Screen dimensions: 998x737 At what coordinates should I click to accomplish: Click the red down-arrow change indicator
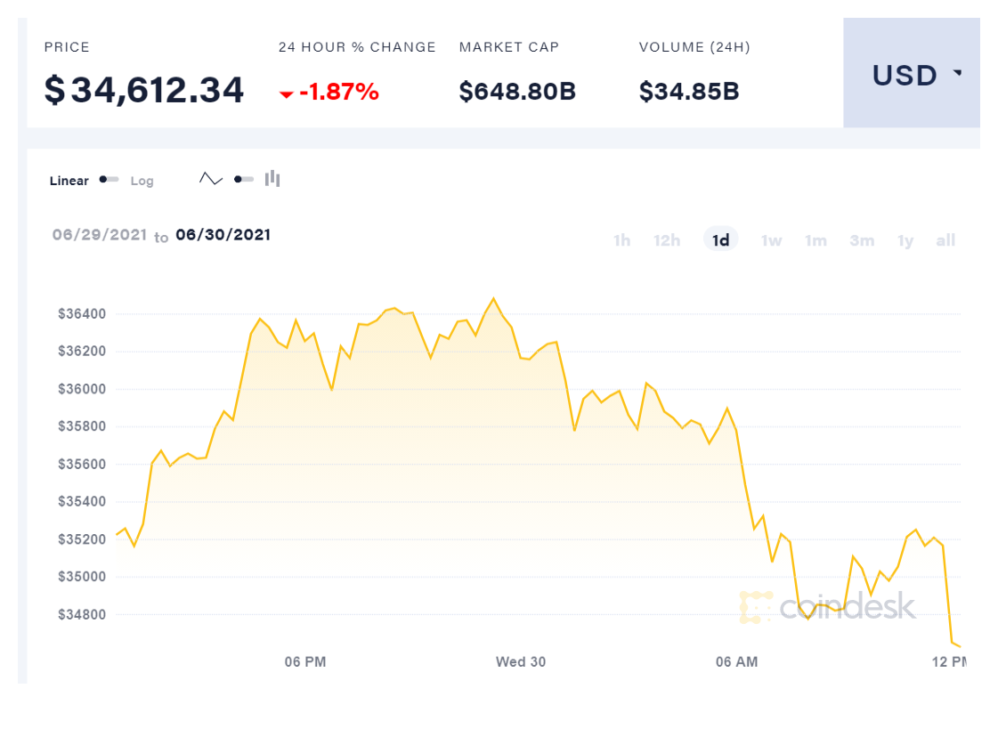point(287,93)
